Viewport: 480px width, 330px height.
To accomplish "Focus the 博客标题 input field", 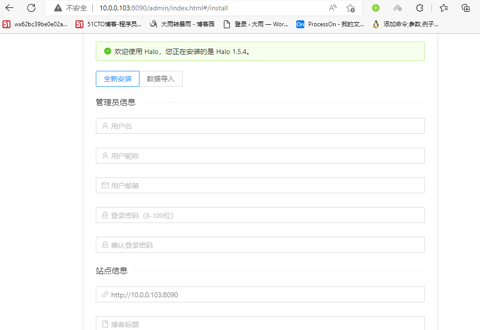I will click(260, 323).
